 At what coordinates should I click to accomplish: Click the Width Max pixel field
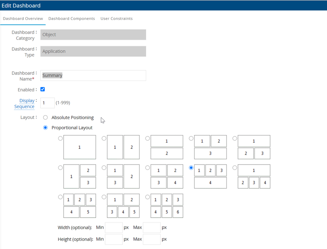[x=151, y=227]
